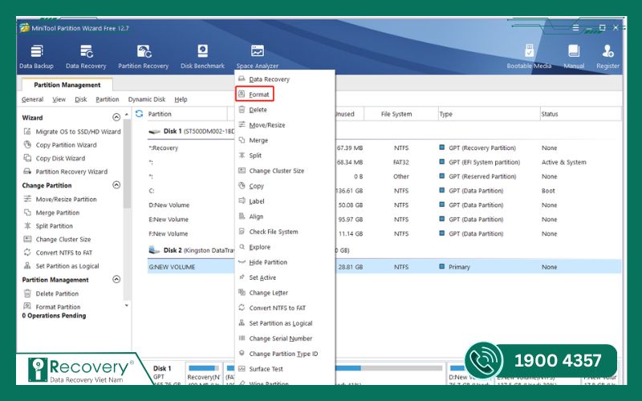Select Convert NTFS to FAT in the sidebar
Viewport: 642px width, 401px height.
pyautogui.click(x=59, y=253)
